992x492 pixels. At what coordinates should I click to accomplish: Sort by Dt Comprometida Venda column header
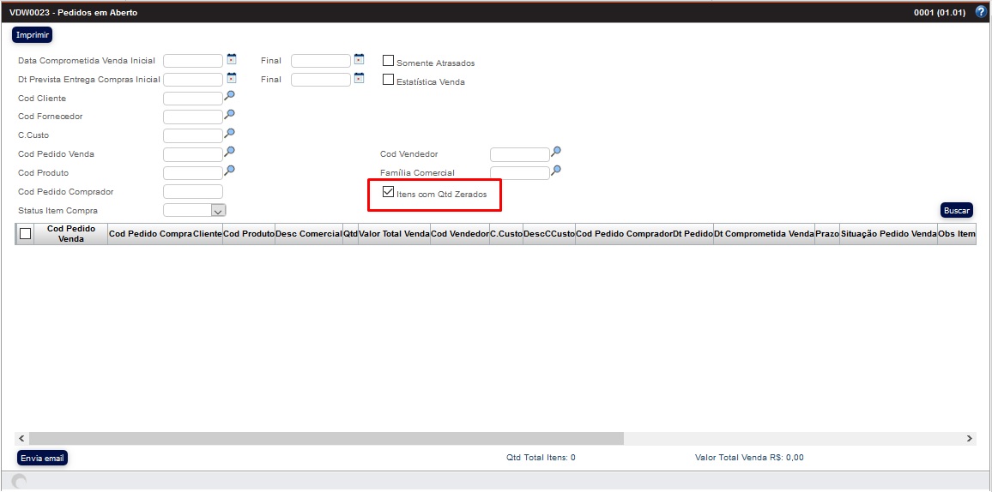coord(764,233)
